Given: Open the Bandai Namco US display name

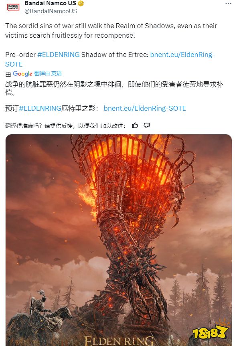Looking at the screenshot, I should [50, 3].
